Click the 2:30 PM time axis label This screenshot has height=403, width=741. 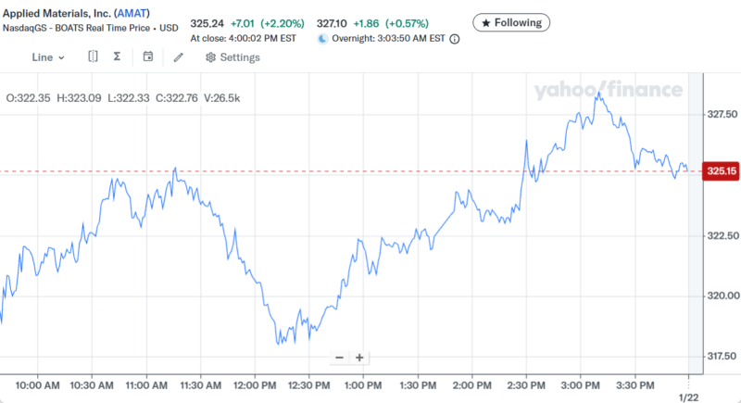(525, 385)
